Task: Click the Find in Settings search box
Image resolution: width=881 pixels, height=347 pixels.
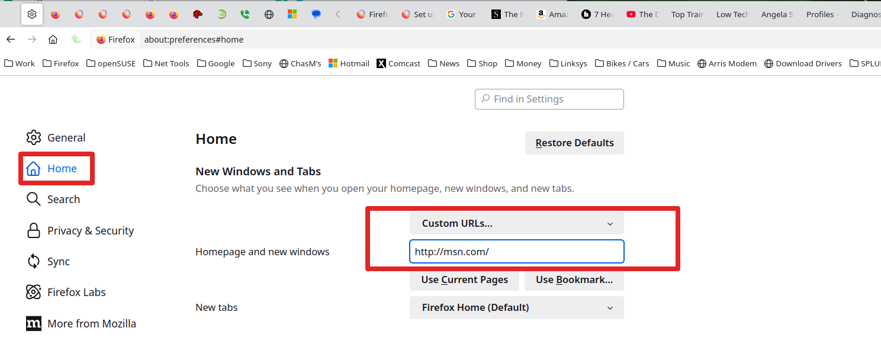Action: [549, 99]
